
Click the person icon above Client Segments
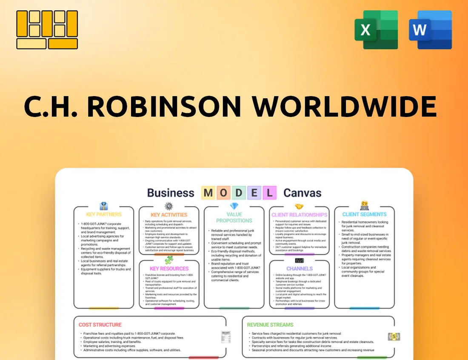(x=365, y=206)
